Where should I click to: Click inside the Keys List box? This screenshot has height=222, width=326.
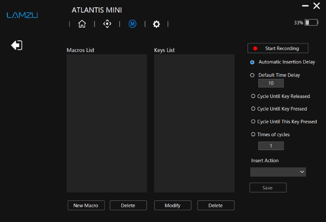pyautogui.click(x=194, y=123)
